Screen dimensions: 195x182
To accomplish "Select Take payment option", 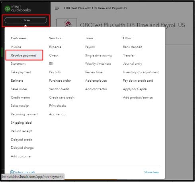I will pyautogui.click(x=21, y=72).
